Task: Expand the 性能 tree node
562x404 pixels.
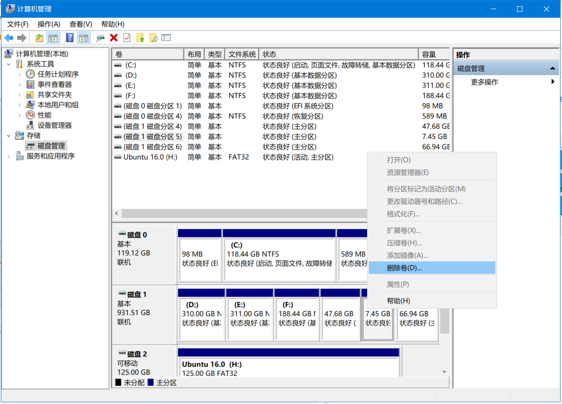Action: click(20, 115)
